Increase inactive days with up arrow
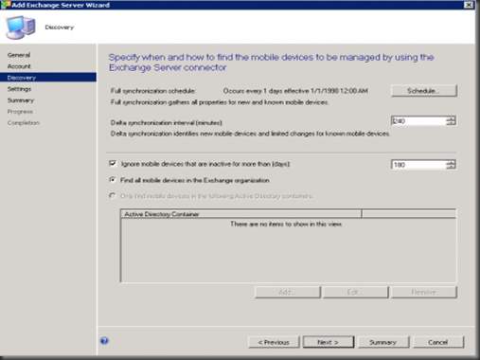The width and height of the screenshot is (480, 360). 452,162
